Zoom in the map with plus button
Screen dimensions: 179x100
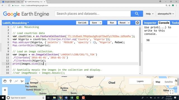tap(5, 90)
